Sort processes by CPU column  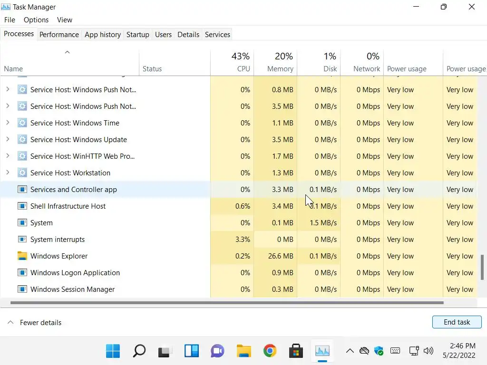click(232, 62)
